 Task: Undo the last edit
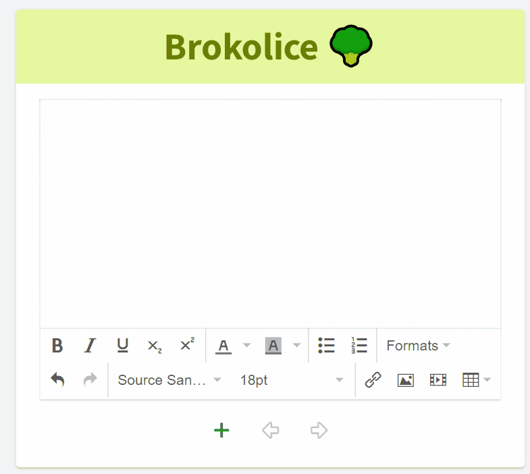coord(57,380)
